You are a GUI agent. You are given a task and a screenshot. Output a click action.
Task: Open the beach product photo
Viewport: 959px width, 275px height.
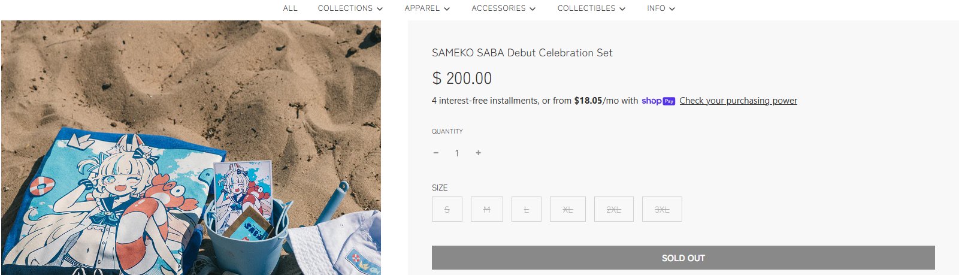coord(190,147)
